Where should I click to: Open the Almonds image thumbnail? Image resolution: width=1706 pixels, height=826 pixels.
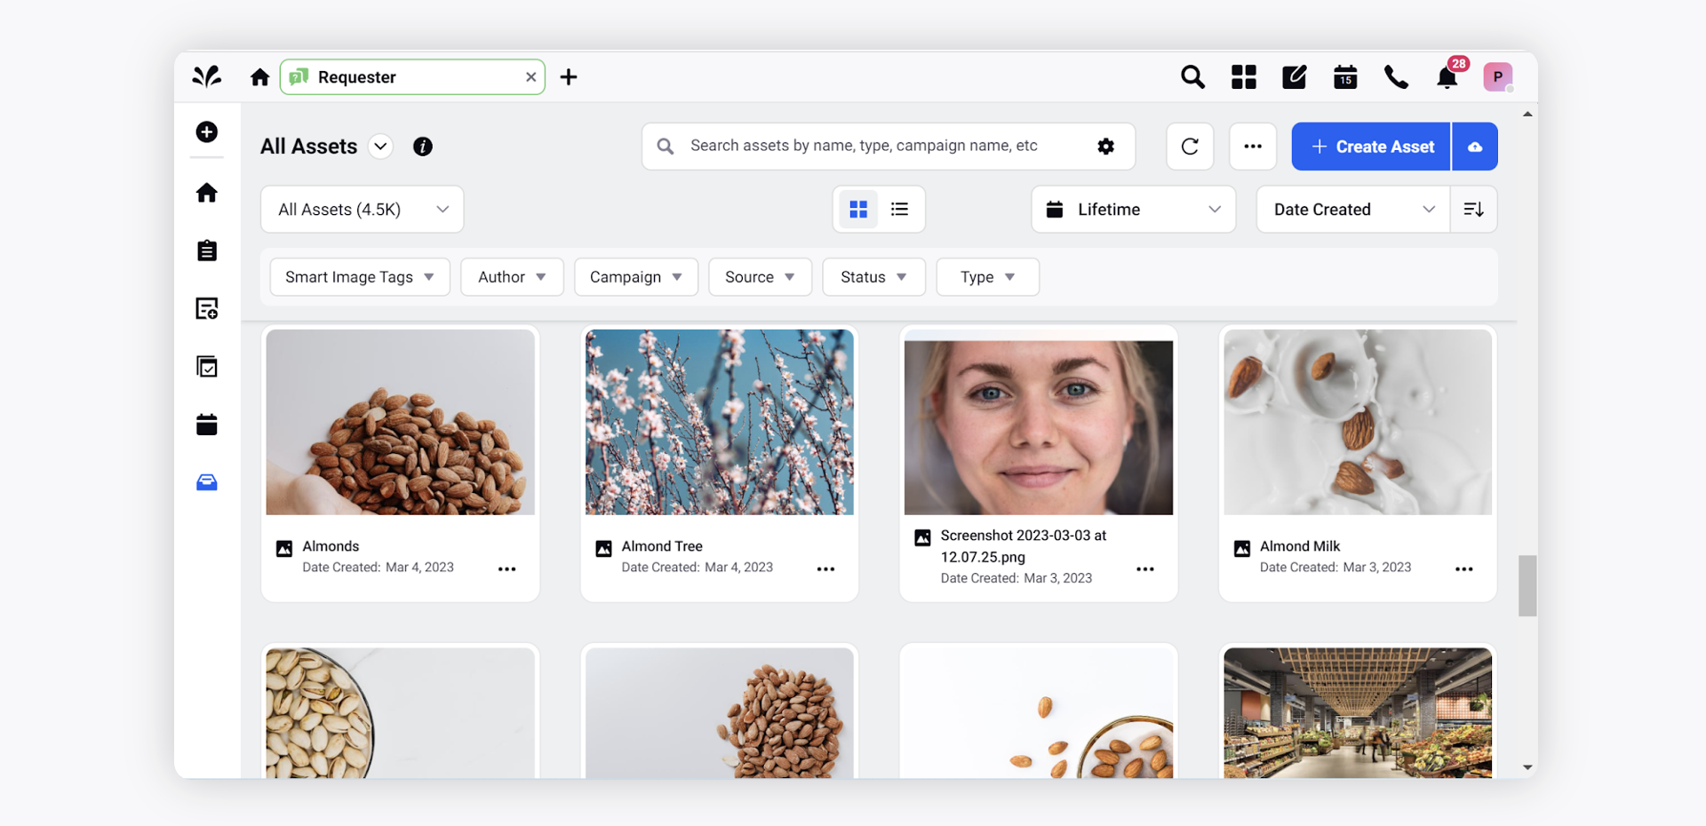401,422
